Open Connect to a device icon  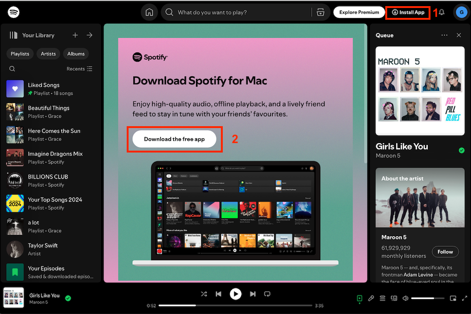coord(394,298)
